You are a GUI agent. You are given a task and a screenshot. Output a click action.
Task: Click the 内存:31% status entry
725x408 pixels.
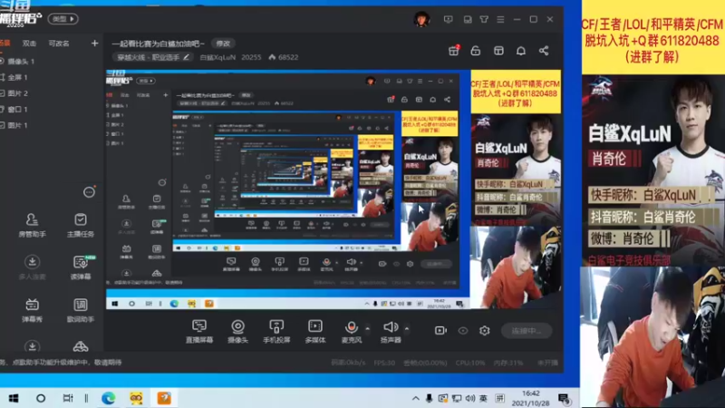tap(508, 363)
